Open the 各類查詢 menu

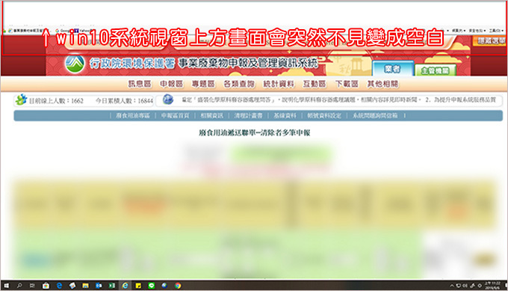coord(239,84)
